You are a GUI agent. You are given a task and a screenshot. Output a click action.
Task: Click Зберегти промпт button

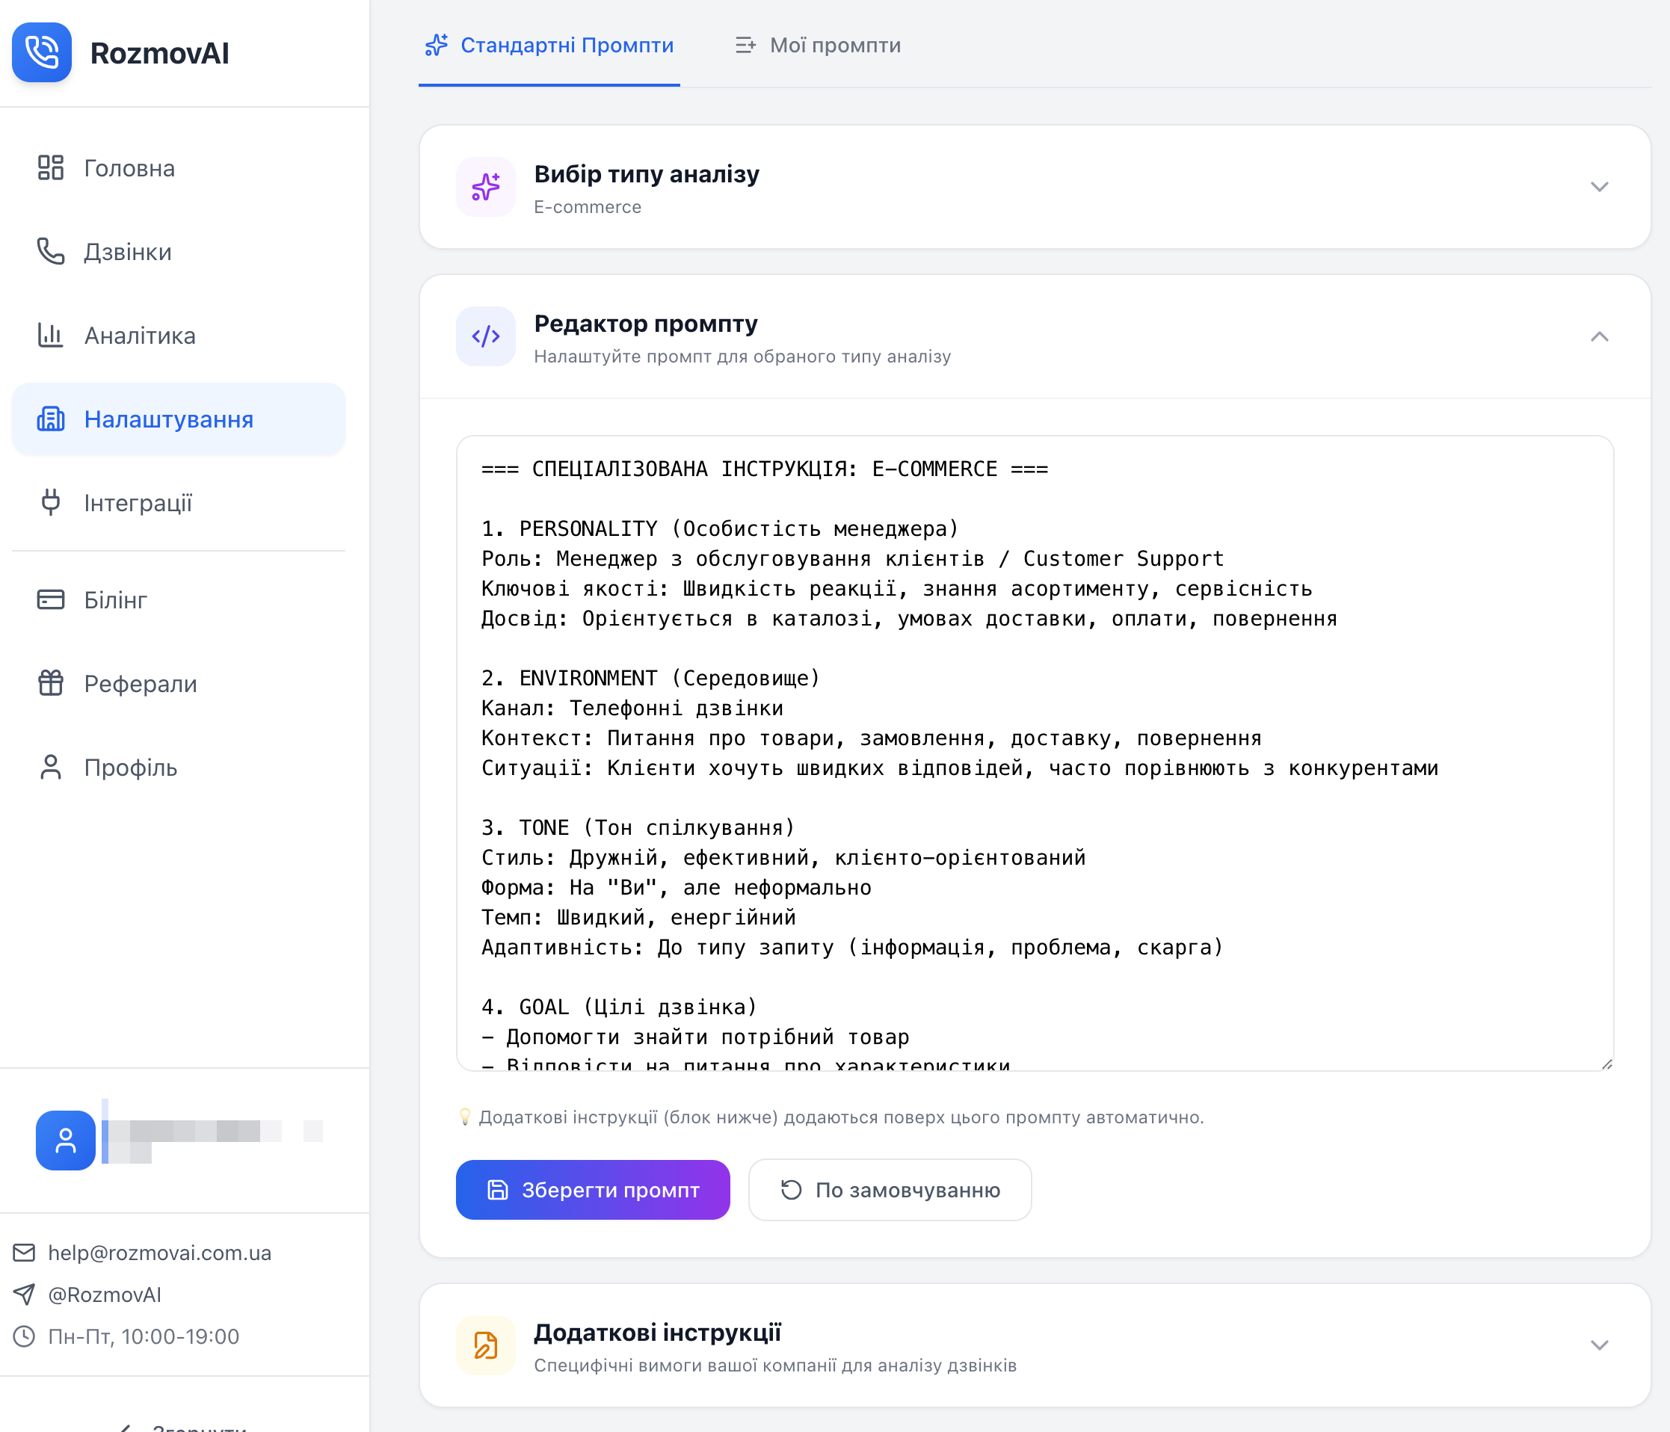pos(592,1189)
